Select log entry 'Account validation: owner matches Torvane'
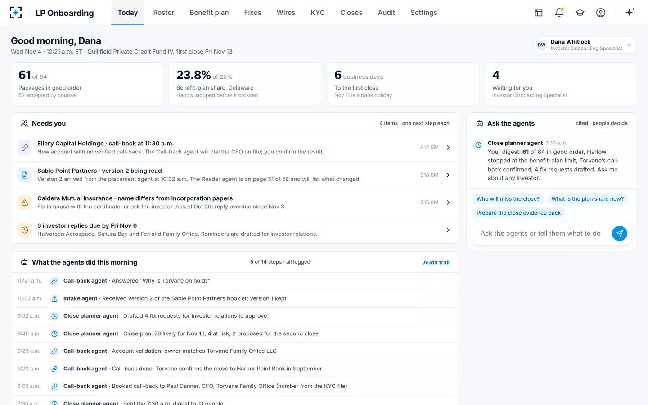 pyautogui.click(x=235, y=351)
